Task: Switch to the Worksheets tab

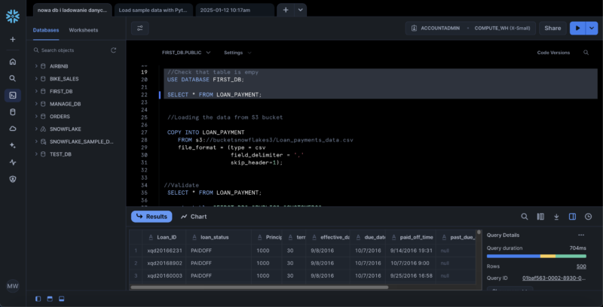Action: (x=84, y=29)
